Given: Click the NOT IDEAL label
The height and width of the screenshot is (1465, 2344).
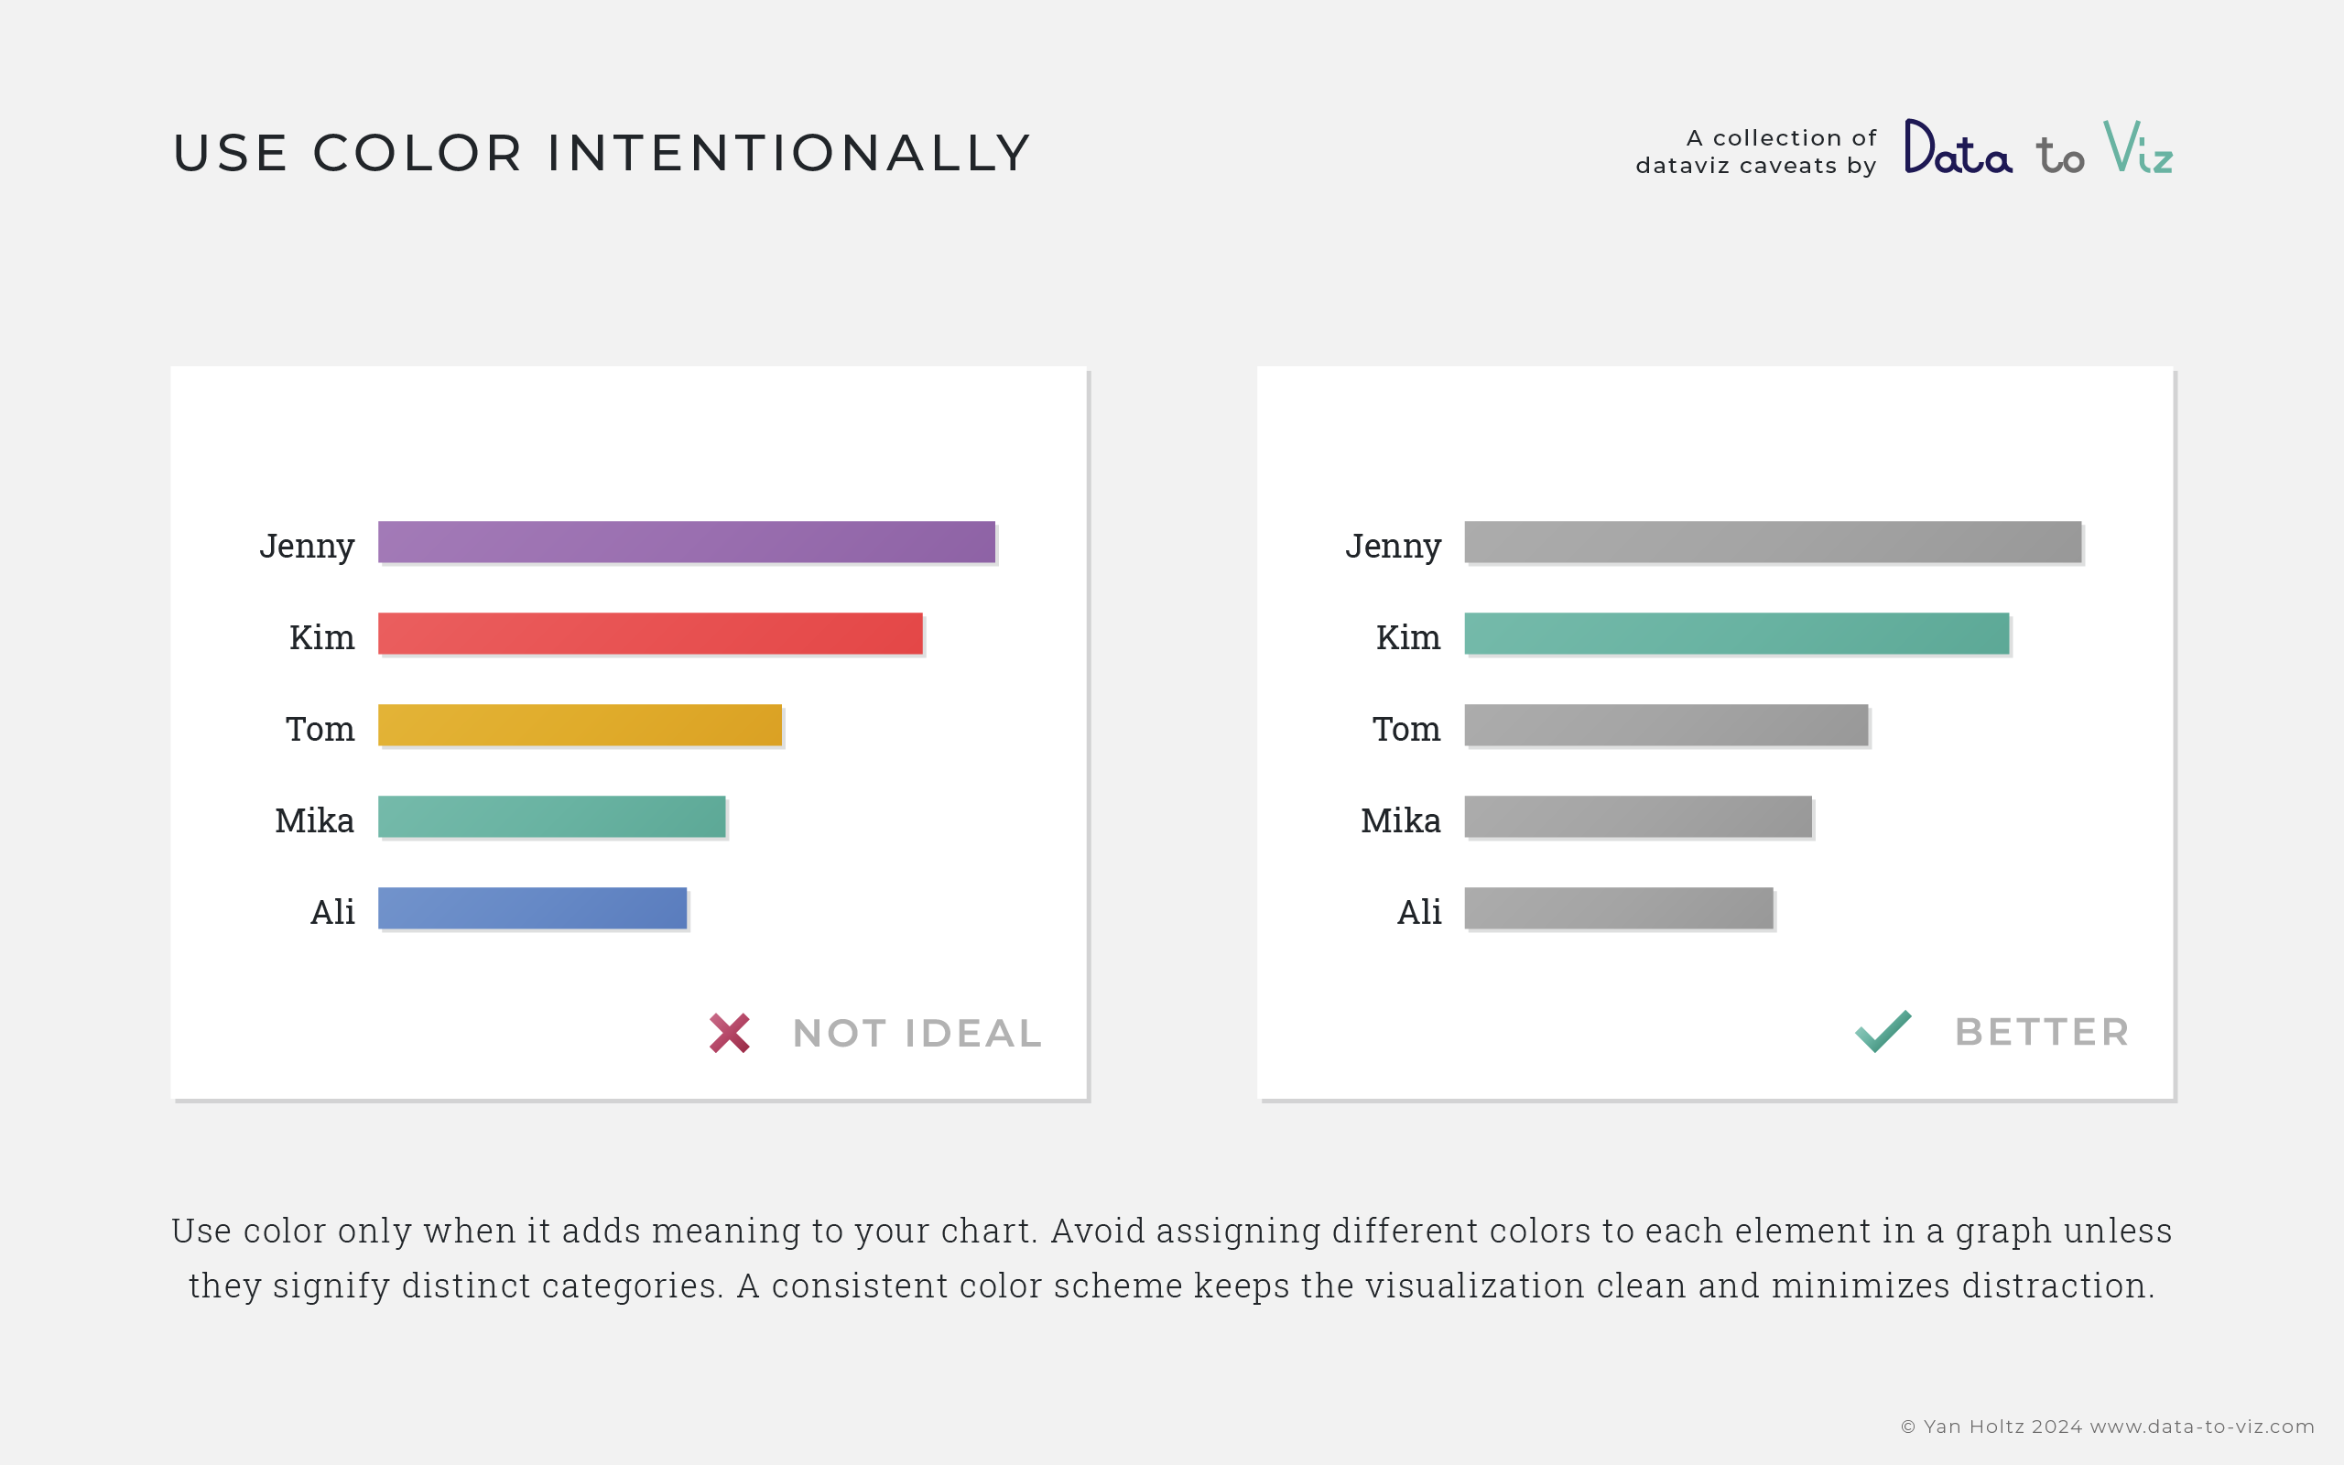Looking at the screenshot, I should click(917, 1034).
